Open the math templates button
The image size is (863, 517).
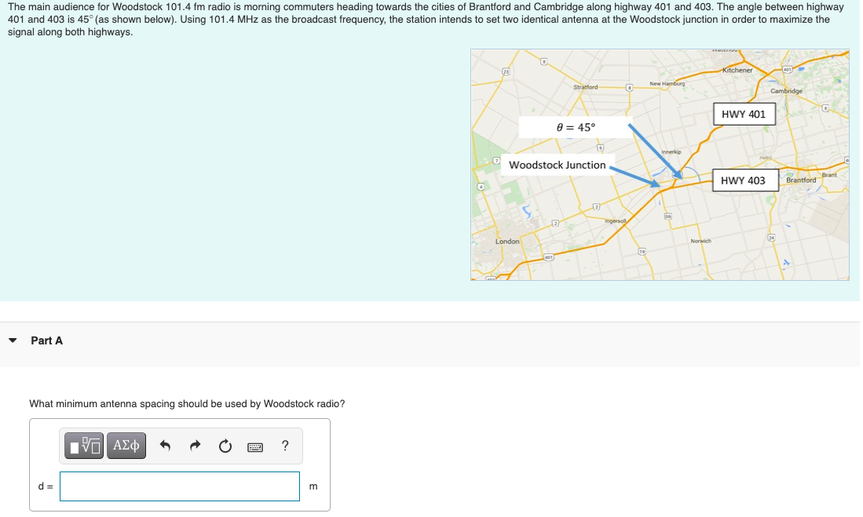coord(84,446)
